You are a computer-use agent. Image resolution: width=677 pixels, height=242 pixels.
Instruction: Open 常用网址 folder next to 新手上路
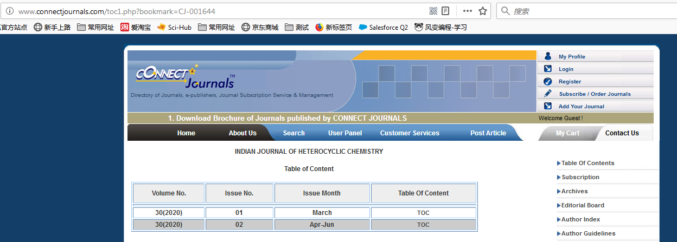pyautogui.click(x=95, y=27)
